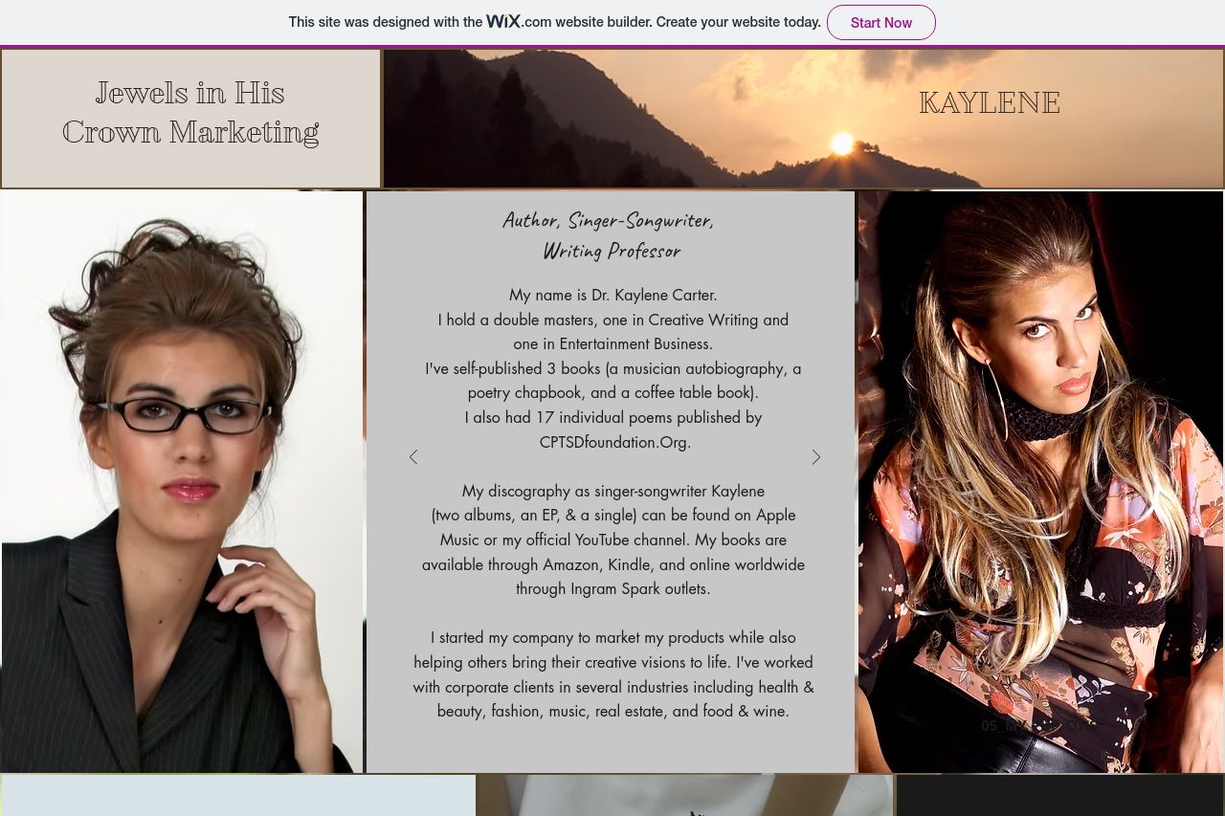This screenshot has height=816, width=1225.
Task: Select the bottom-center image tile
Action: [685, 796]
